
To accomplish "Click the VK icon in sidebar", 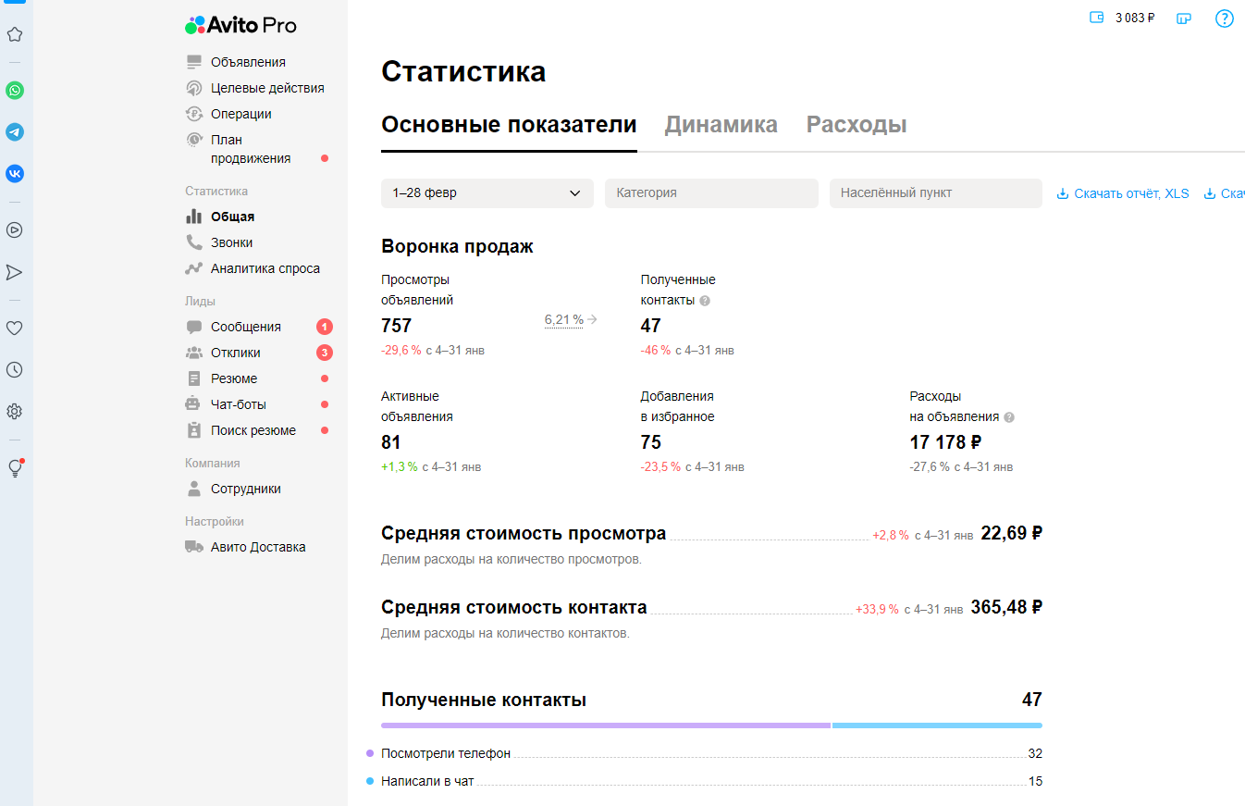I will [15, 174].
